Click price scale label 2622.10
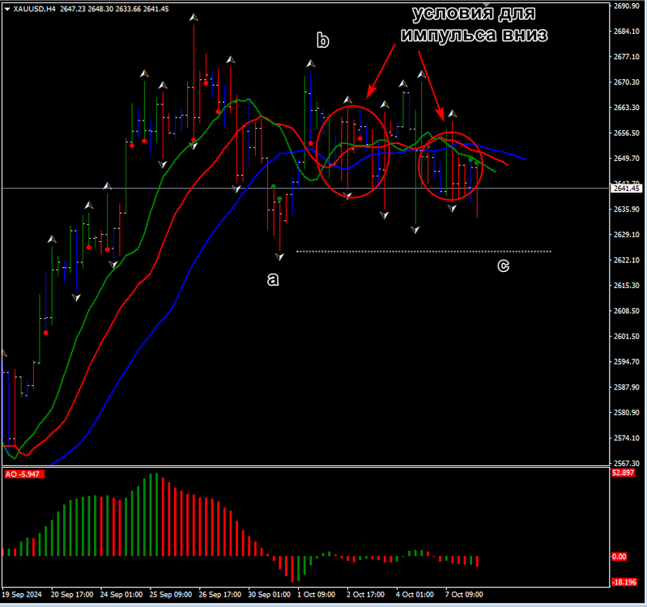 coord(627,261)
